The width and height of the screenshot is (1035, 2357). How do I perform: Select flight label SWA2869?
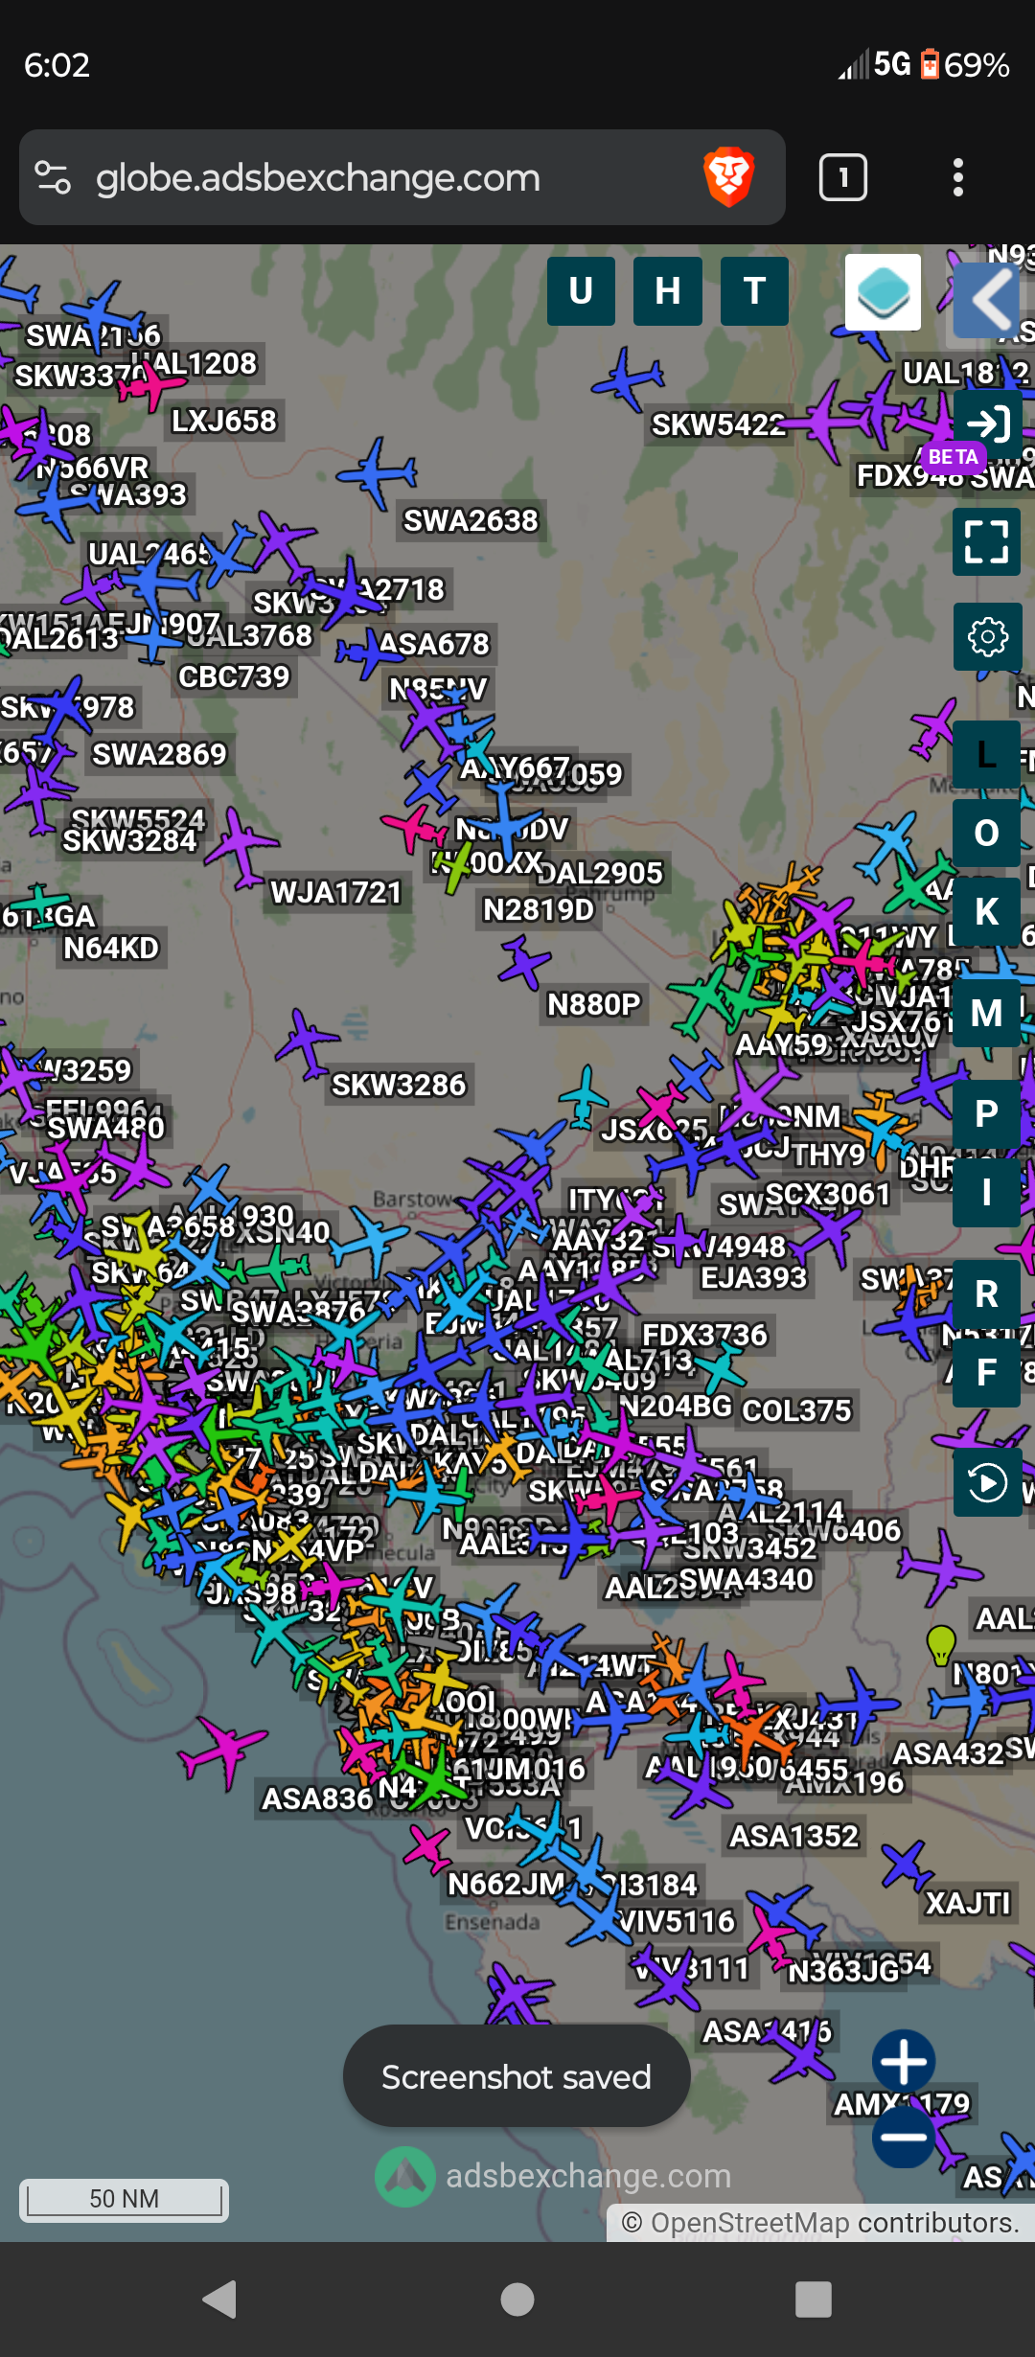pyautogui.click(x=159, y=754)
